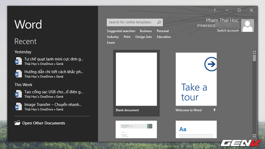Select the Event suggested search
The image size is (265, 149).
click(111, 43)
